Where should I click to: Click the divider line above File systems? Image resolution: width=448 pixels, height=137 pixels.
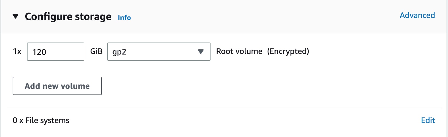click(224, 108)
